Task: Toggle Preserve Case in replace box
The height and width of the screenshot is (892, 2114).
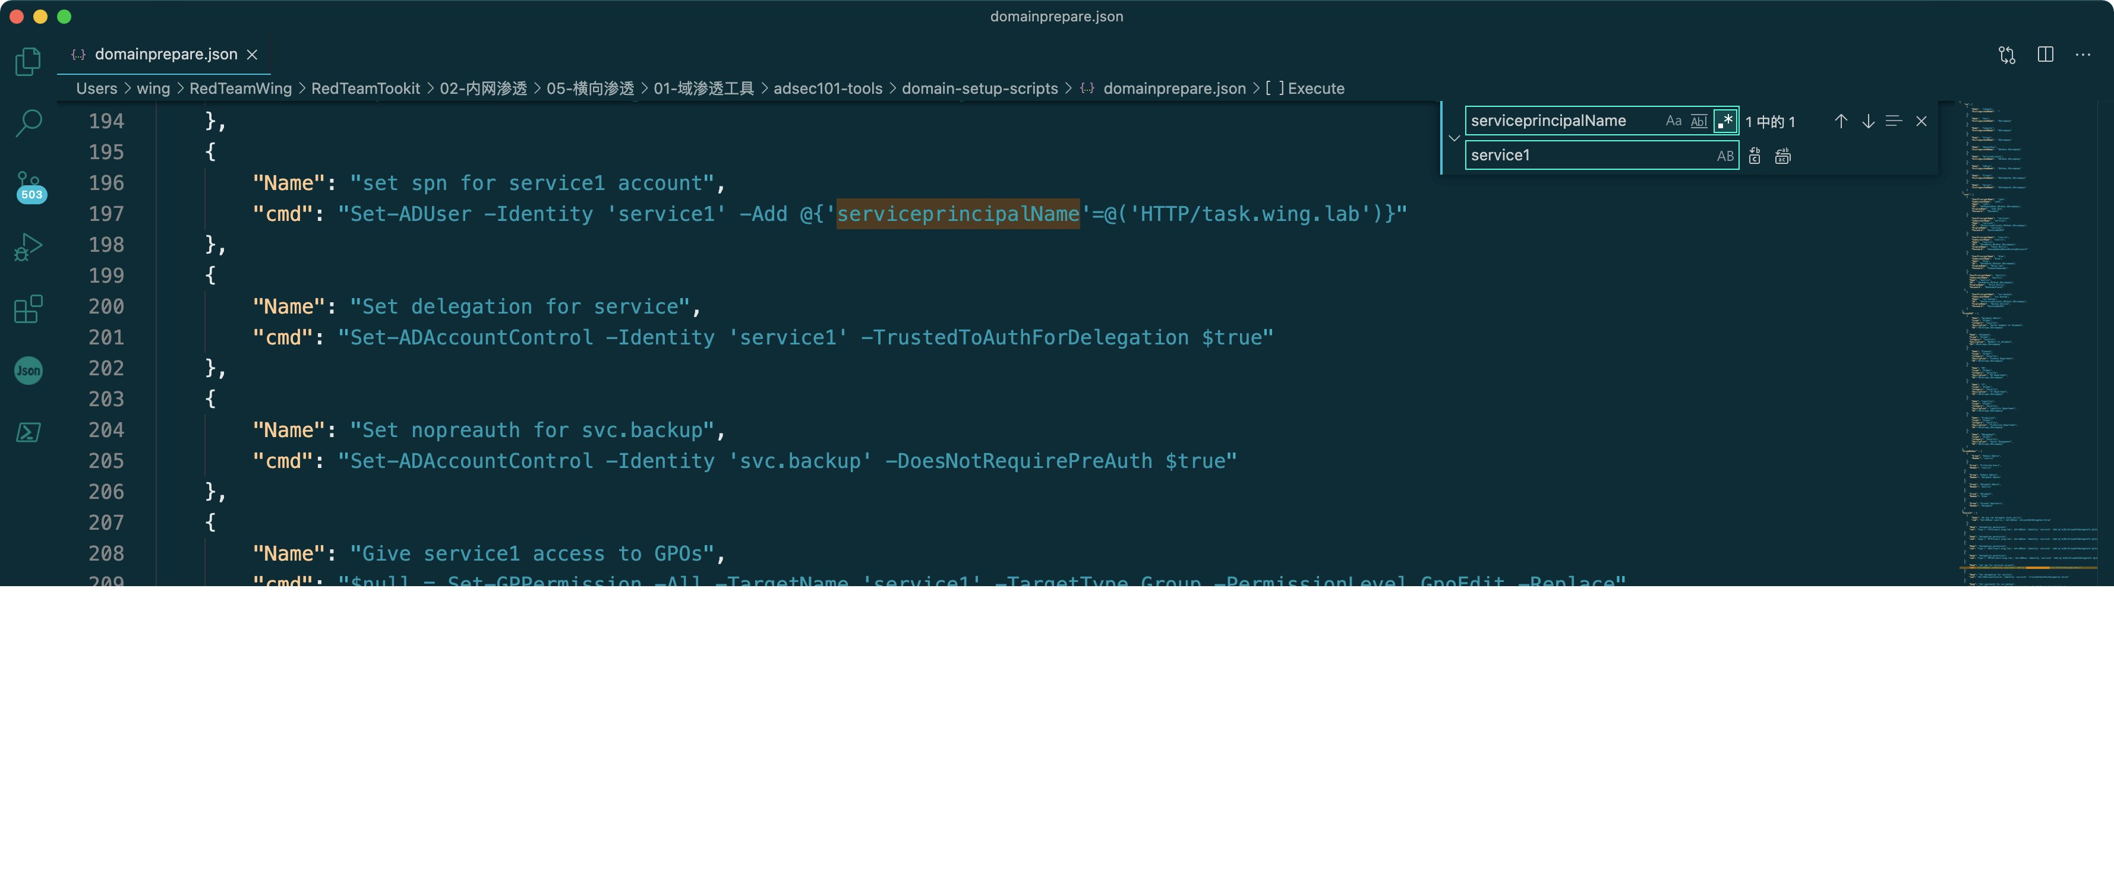Action: pos(1725,155)
